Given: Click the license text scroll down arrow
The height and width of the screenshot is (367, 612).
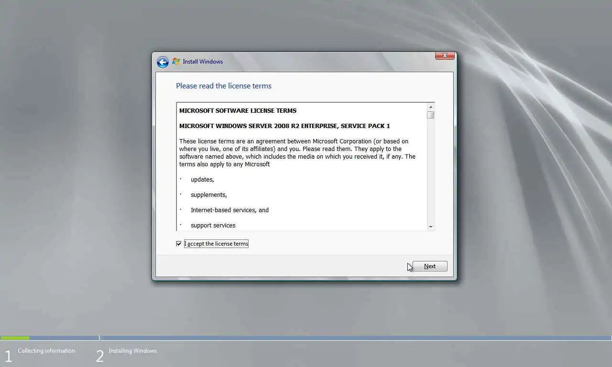Looking at the screenshot, I should point(431,227).
